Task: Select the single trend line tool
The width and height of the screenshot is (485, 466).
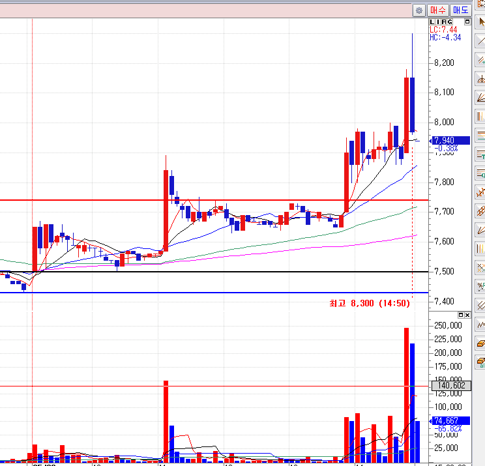Action: [x=480, y=41]
